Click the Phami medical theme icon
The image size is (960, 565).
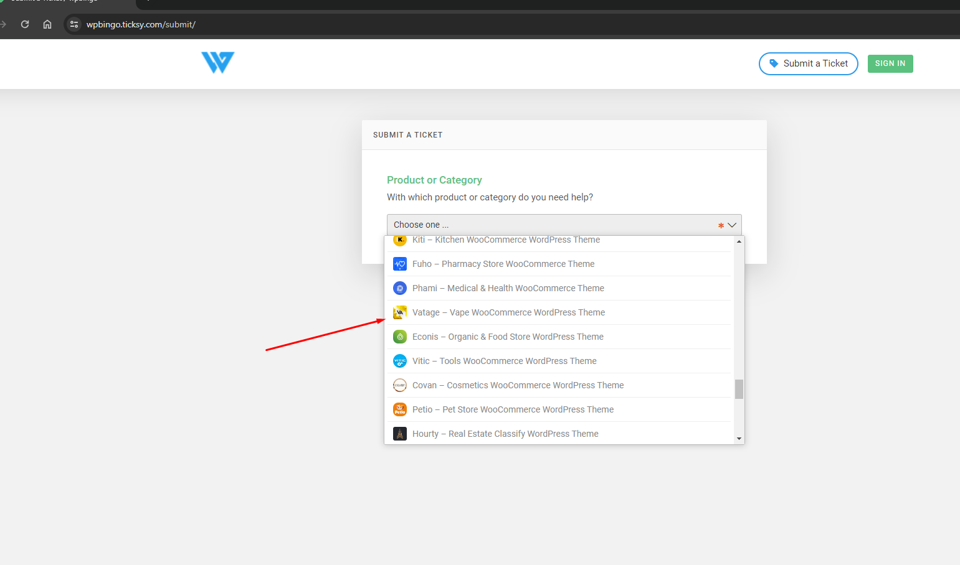pyautogui.click(x=400, y=288)
